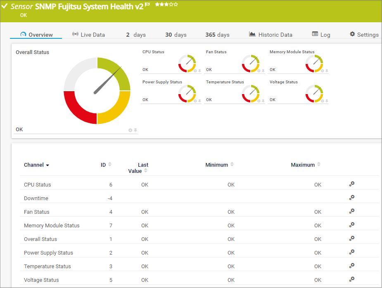
Task: Open channel settings for Voltage Status row
Action: click(351, 280)
